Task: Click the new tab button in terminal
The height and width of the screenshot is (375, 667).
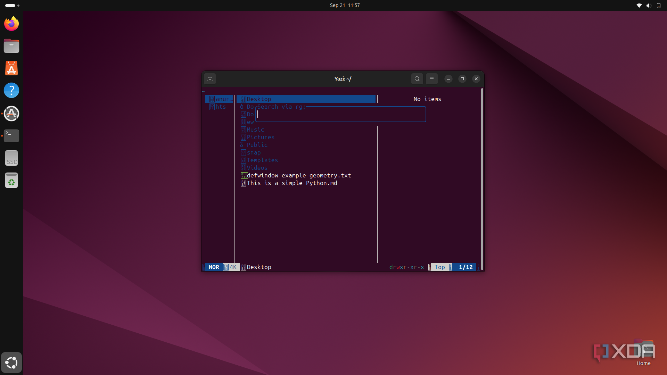Action: pyautogui.click(x=210, y=79)
